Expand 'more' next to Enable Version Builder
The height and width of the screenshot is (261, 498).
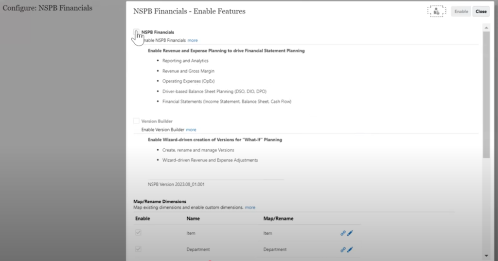[x=191, y=130]
